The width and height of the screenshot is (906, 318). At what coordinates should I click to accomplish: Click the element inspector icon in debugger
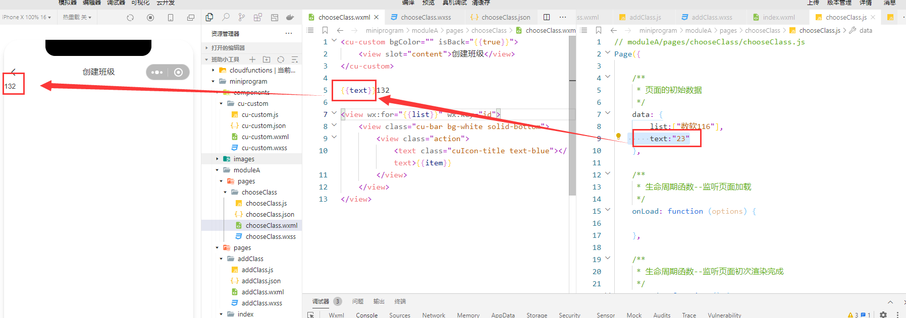point(311,315)
